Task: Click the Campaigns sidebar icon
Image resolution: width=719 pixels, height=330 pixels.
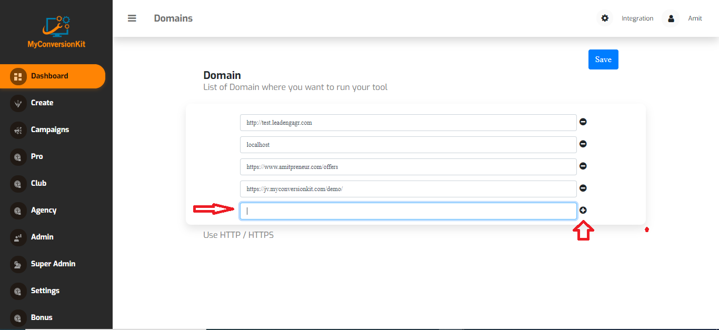Action: click(x=18, y=130)
